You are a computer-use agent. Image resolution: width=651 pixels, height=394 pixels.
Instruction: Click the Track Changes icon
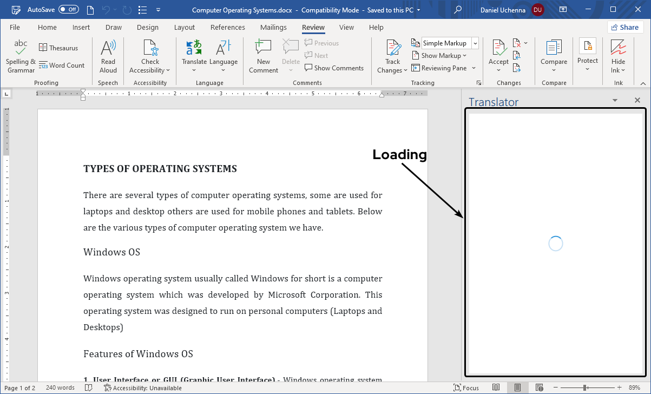pyautogui.click(x=393, y=50)
